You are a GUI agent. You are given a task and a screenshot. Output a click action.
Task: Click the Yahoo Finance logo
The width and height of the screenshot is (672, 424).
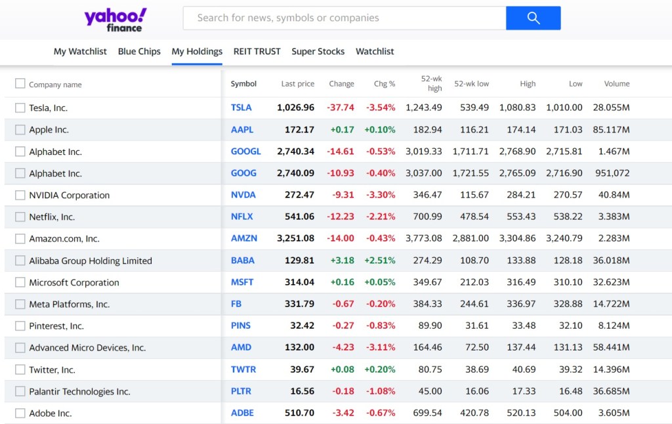click(x=115, y=19)
